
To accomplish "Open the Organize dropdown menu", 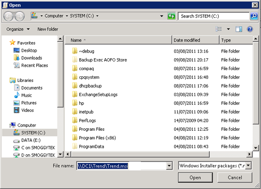I will click(x=18, y=29).
